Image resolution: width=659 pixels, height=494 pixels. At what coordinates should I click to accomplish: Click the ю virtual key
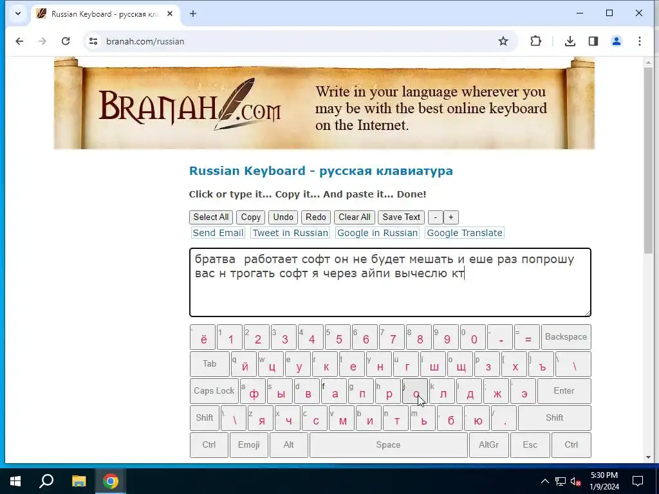[x=477, y=417]
